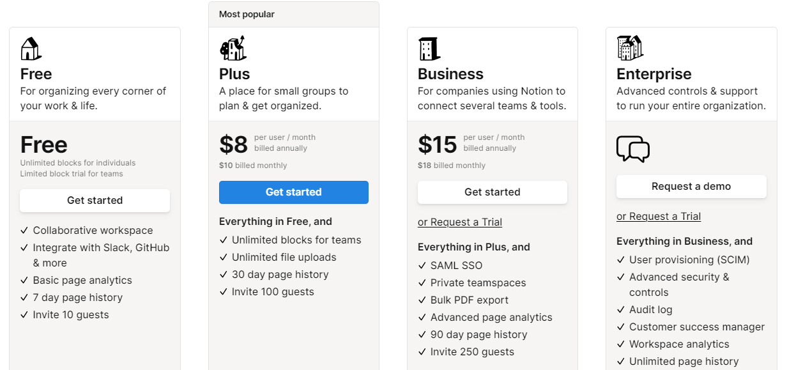Click Get started under the Business plan
Image resolution: width=787 pixels, height=370 pixels.
(493, 192)
